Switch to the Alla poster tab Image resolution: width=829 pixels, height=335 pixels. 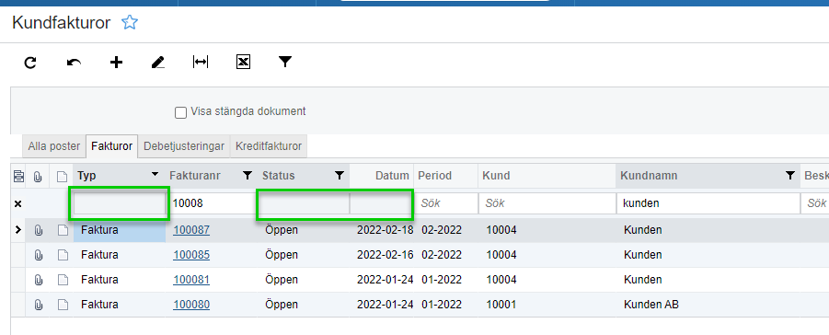[x=54, y=146]
